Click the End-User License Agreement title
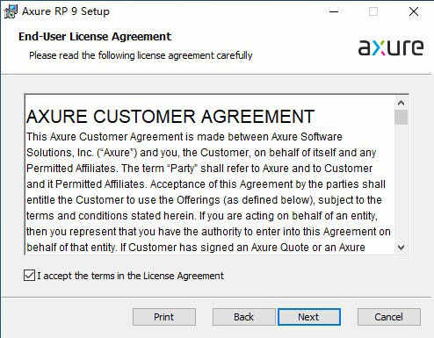434x338 pixels. [95, 37]
